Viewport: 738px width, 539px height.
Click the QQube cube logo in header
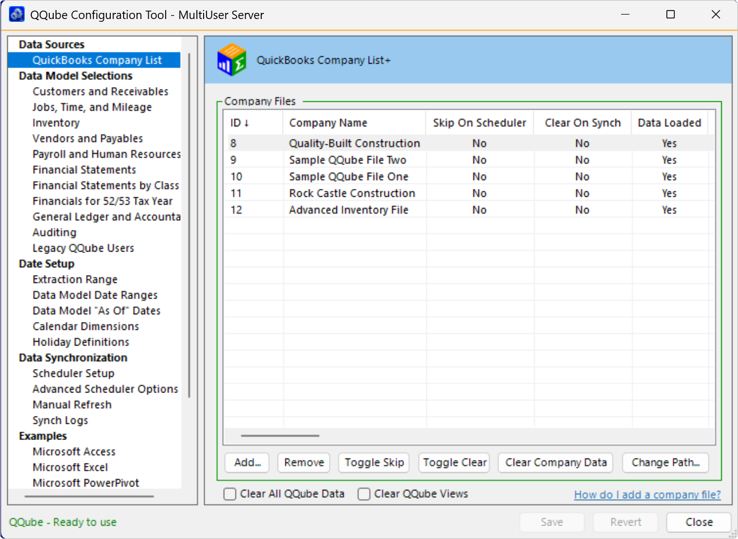(x=232, y=60)
